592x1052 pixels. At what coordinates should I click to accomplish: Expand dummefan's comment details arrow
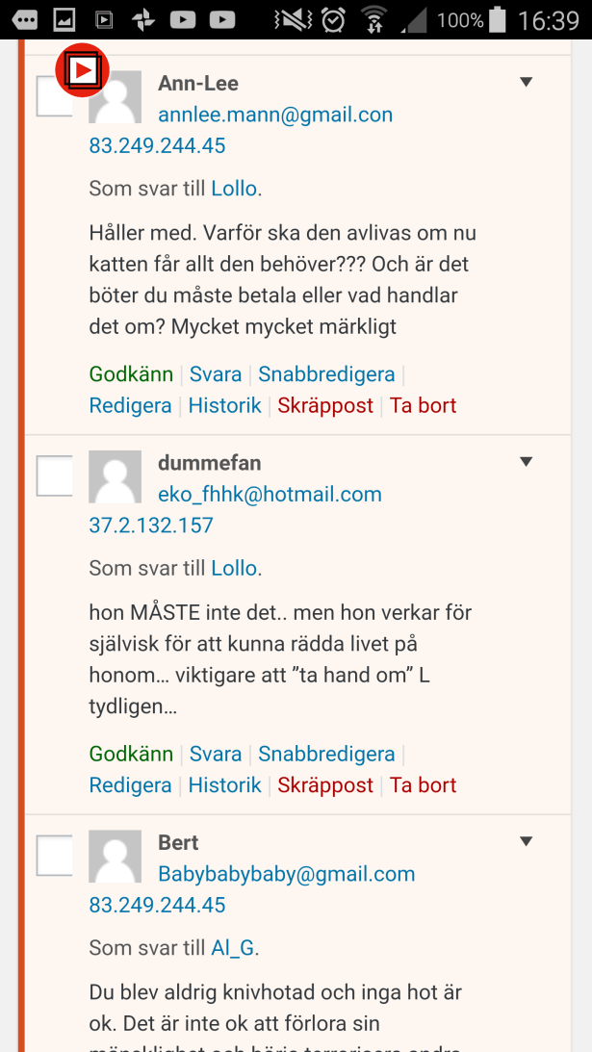[526, 462]
